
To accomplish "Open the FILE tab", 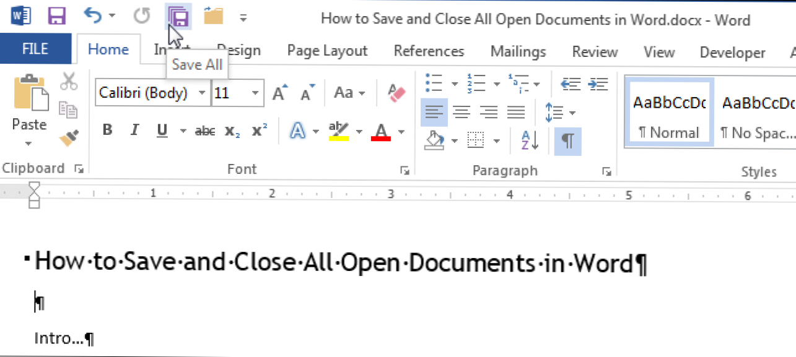I will coord(36,49).
